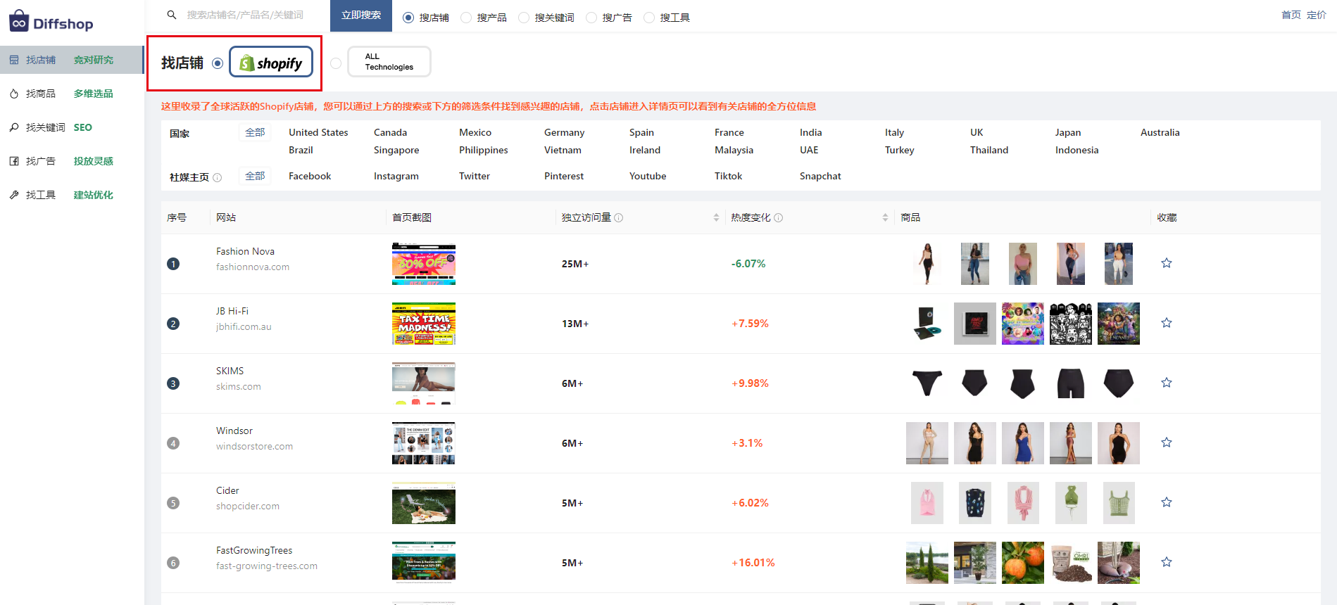Open JB Hi-Fi homepage screenshot thumbnail
The width and height of the screenshot is (1337, 605).
(423, 324)
